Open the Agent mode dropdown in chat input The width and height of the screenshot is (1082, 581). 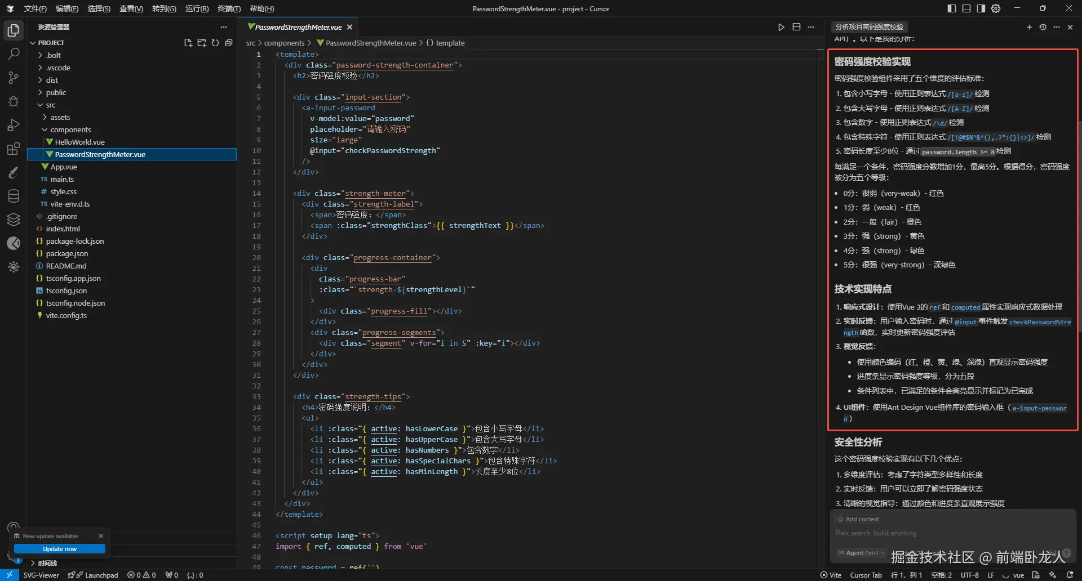[x=861, y=553]
